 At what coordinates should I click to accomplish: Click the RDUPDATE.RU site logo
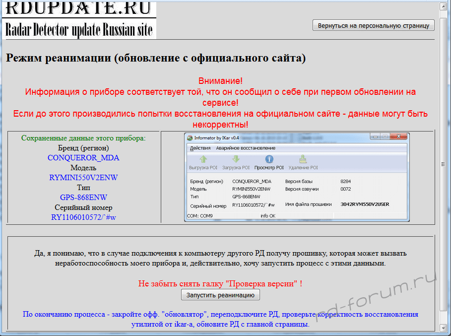[79, 20]
